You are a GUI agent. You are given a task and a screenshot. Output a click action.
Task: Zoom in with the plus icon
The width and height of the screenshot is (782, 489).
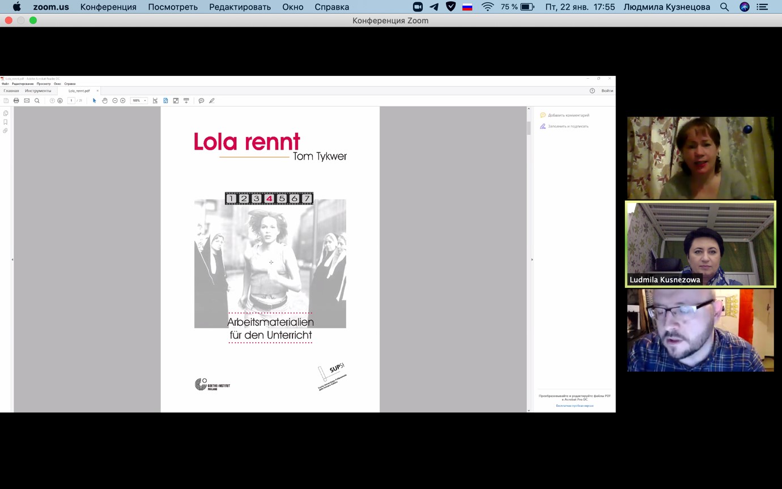123,100
